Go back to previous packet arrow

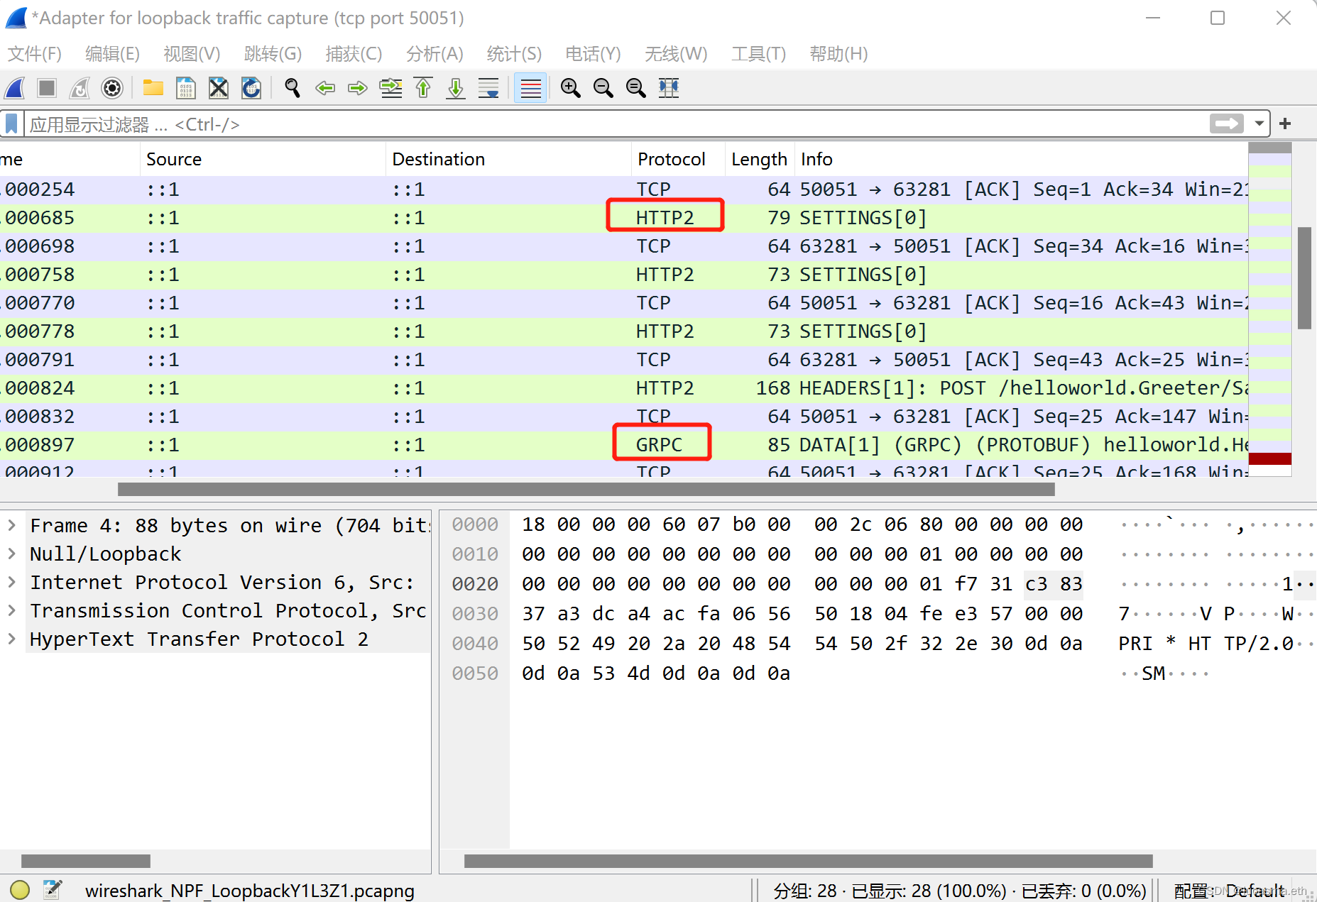pyautogui.click(x=324, y=88)
